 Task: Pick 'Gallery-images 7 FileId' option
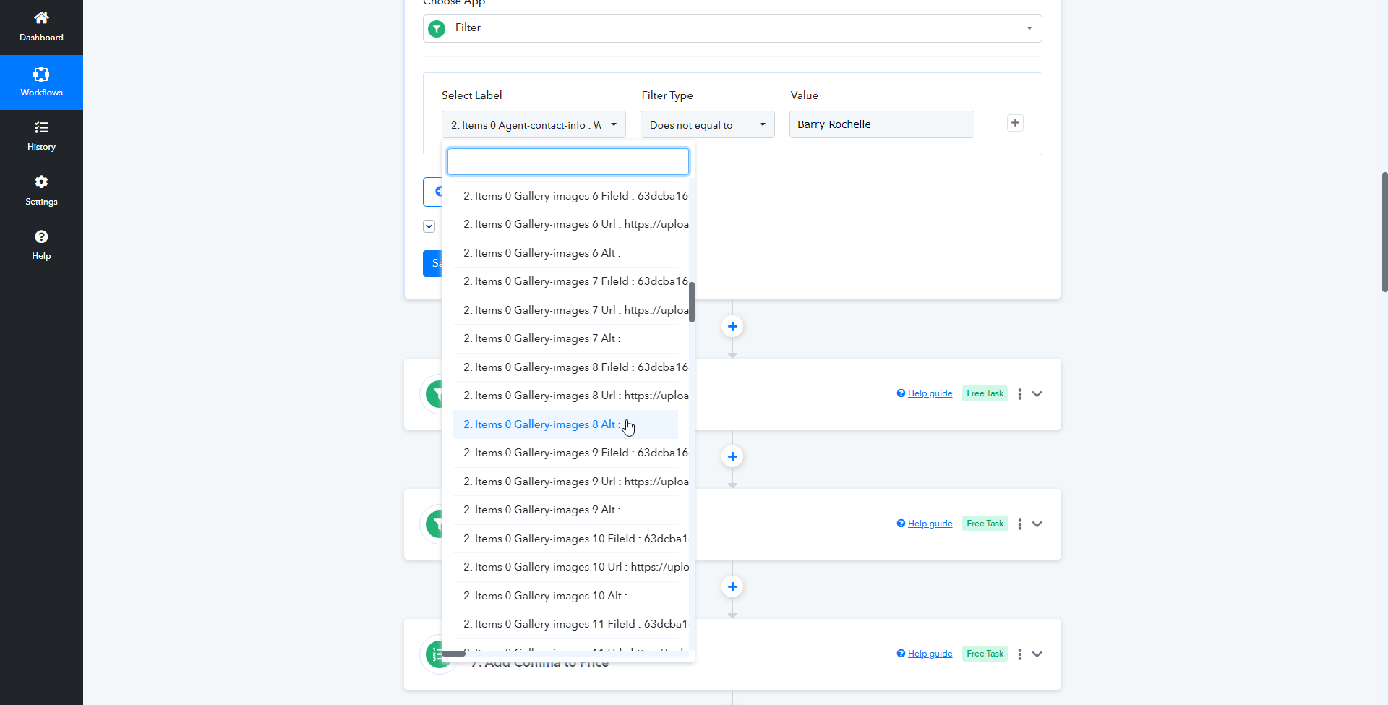click(x=565, y=281)
